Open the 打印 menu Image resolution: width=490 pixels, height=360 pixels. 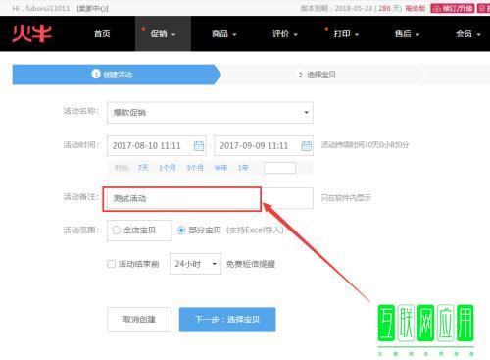(x=346, y=33)
